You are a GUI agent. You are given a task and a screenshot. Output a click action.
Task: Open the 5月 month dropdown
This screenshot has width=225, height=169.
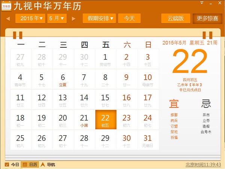pos(57,18)
